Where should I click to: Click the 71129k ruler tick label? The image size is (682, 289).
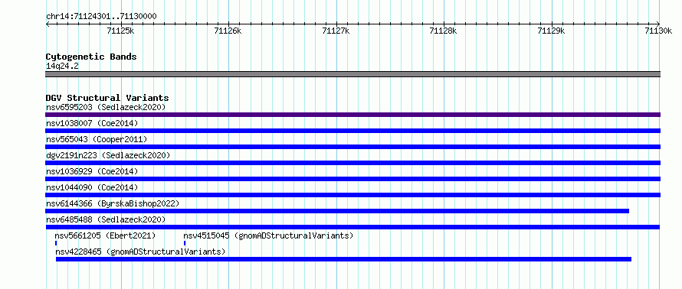click(x=552, y=31)
